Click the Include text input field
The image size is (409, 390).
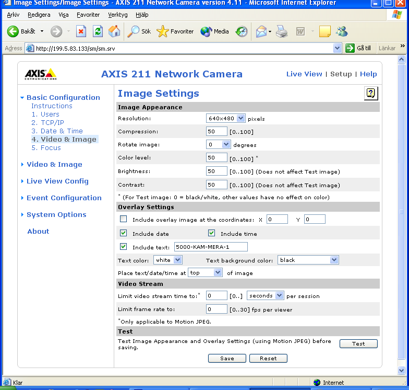point(211,247)
